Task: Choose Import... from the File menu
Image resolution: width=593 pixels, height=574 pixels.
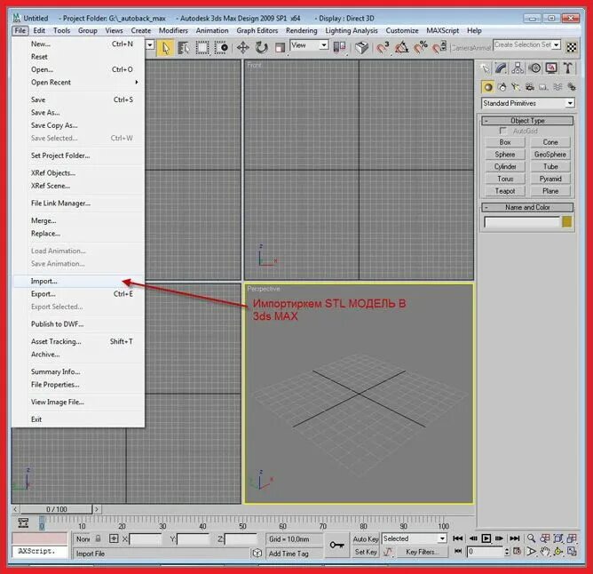Action: click(x=78, y=281)
